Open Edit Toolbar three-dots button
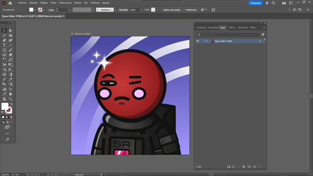This screenshot has height=176, width=313. coord(7,134)
